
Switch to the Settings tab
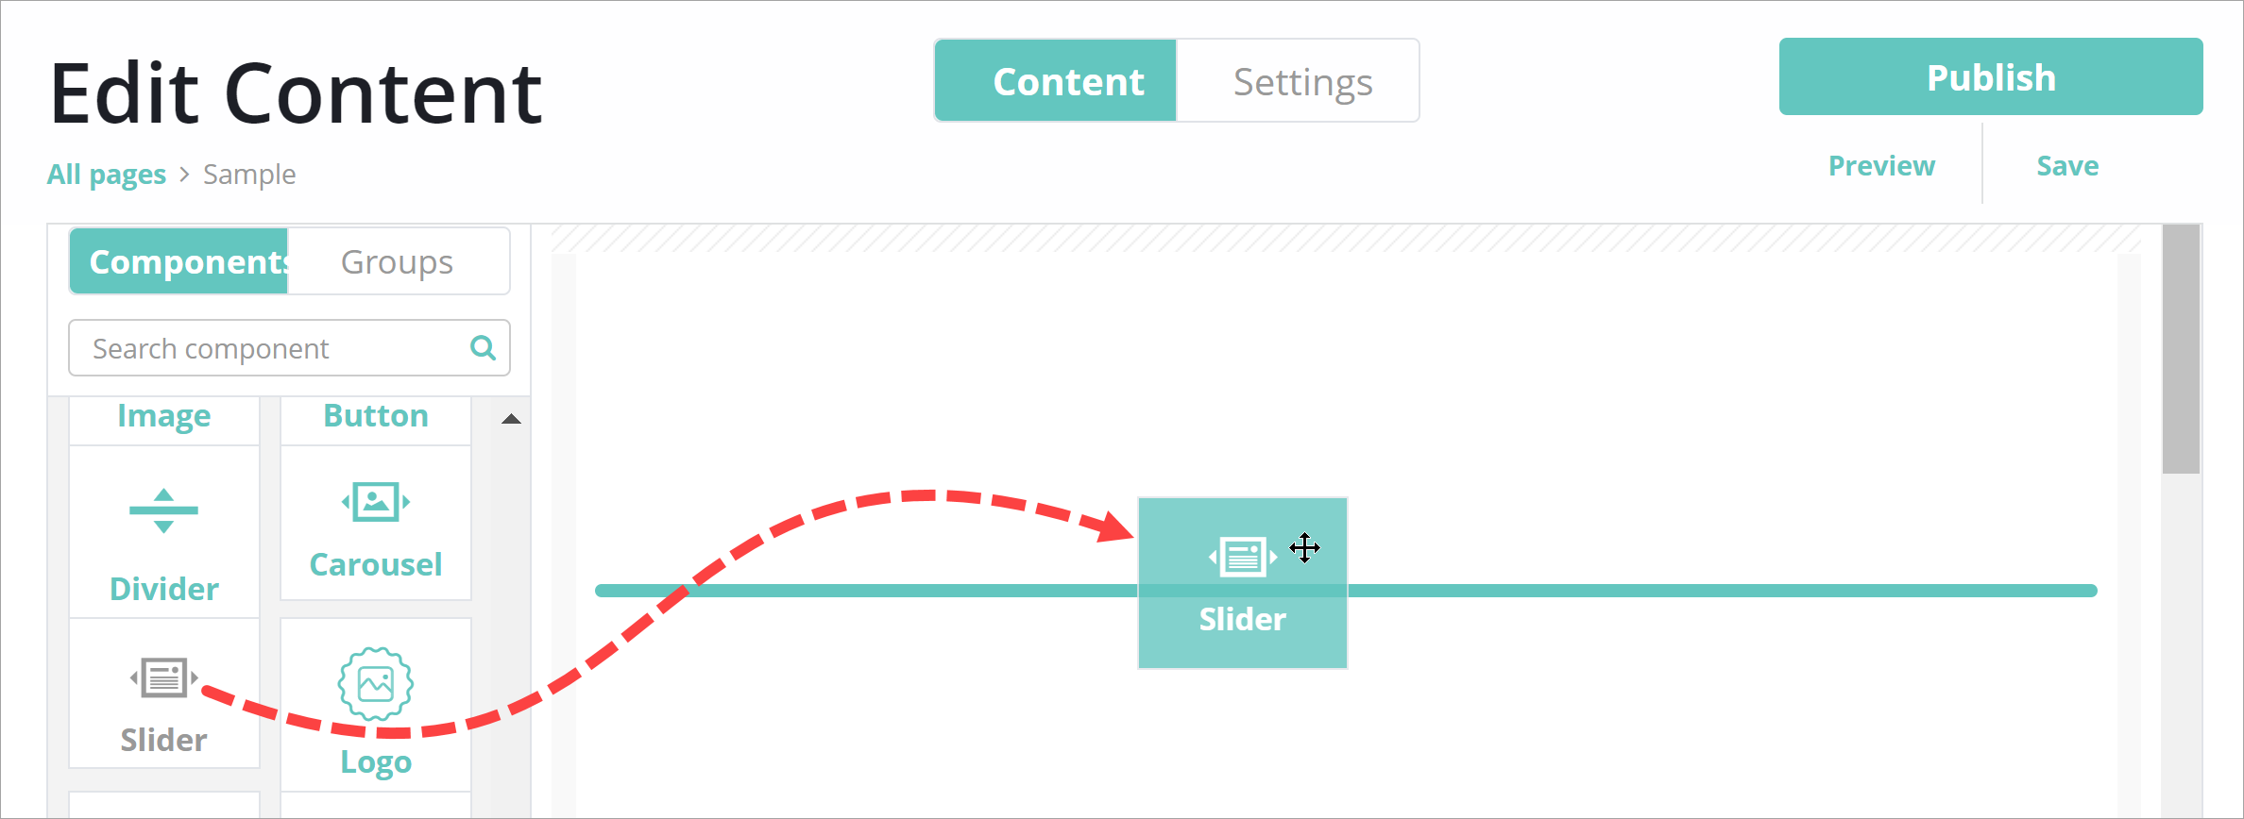pyautogui.click(x=1301, y=82)
